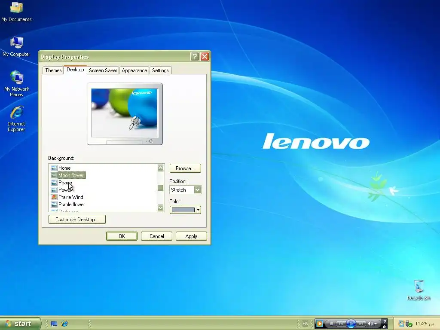The height and width of the screenshot is (330, 440).
Task: Close the Display Properties window
Action: 205,57
